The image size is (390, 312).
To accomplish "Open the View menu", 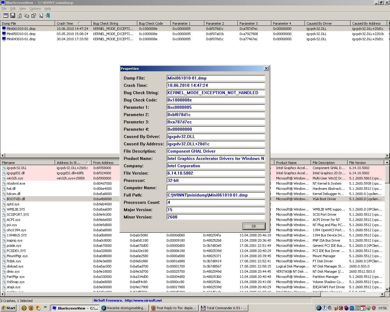I will tap(23, 9).
